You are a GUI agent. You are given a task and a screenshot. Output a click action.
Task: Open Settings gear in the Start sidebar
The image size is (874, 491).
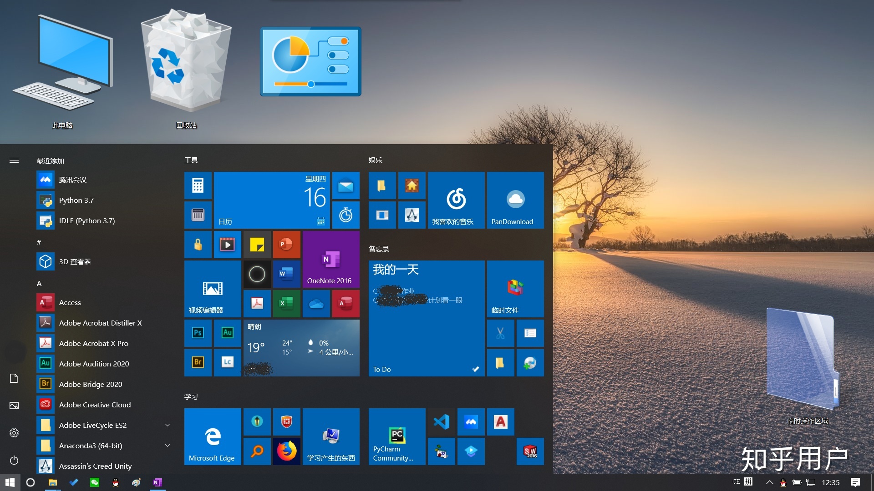[14, 433]
